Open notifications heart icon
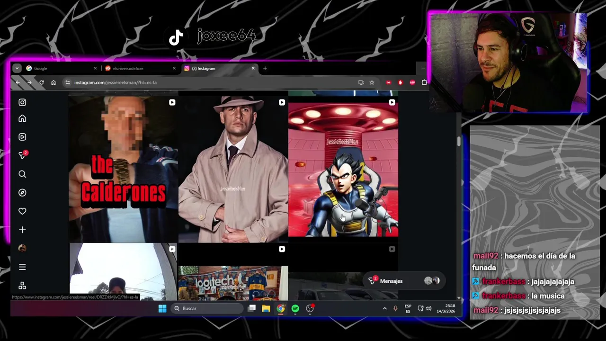Image resolution: width=606 pixels, height=341 pixels. pyautogui.click(x=22, y=211)
